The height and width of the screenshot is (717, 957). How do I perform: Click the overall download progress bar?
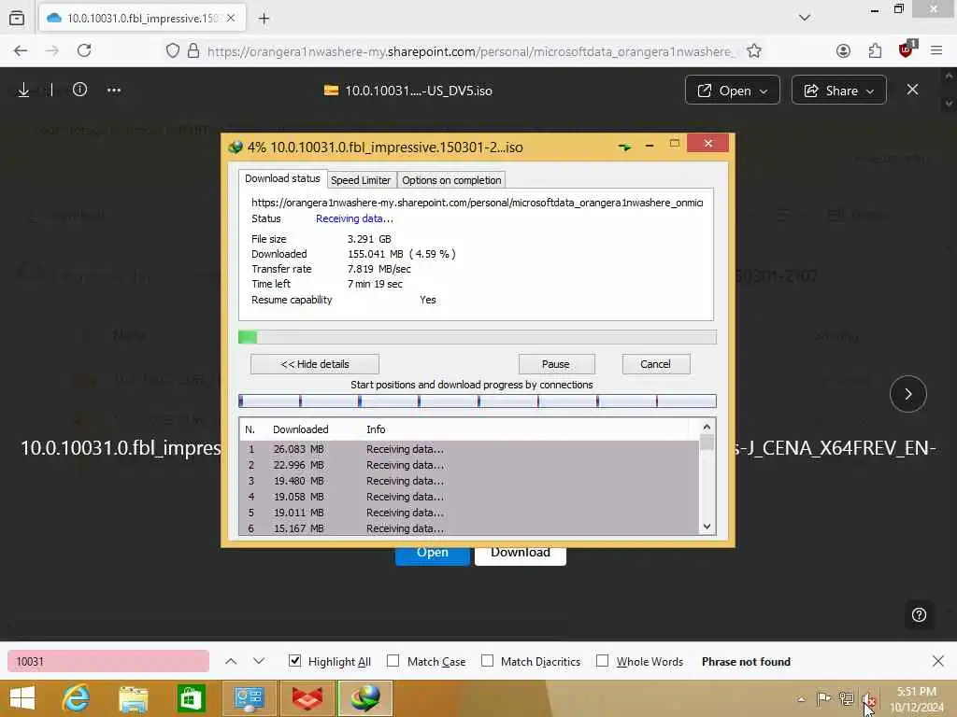478,337
